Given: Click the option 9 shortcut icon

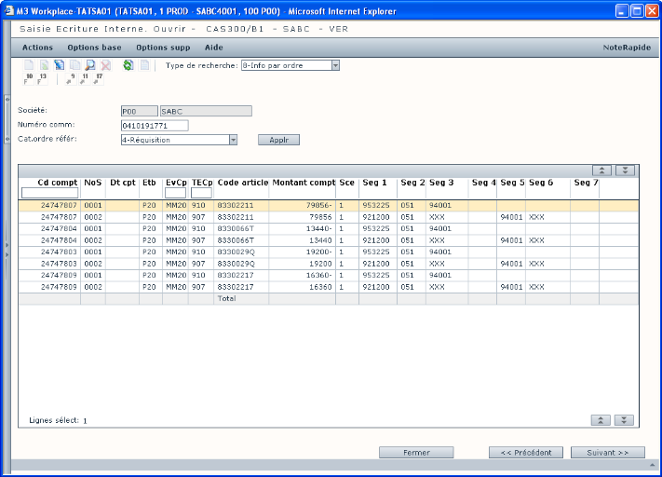Looking at the screenshot, I should pos(71,79).
